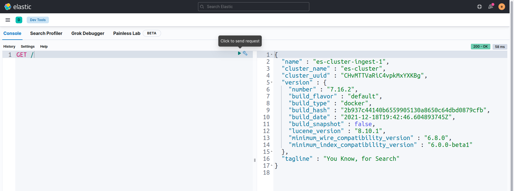Click the Search Elastic input field

click(x=254, y=7)
